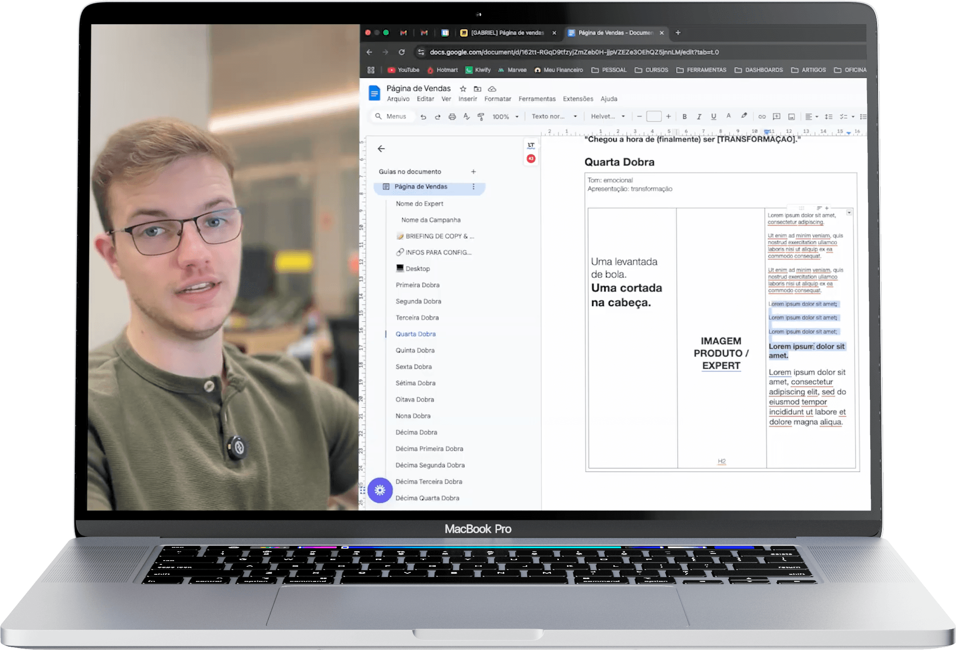This screenshot has height=650, width=956.
Task: Open the Texto normal style dropdown
Action: coord(554,116)
